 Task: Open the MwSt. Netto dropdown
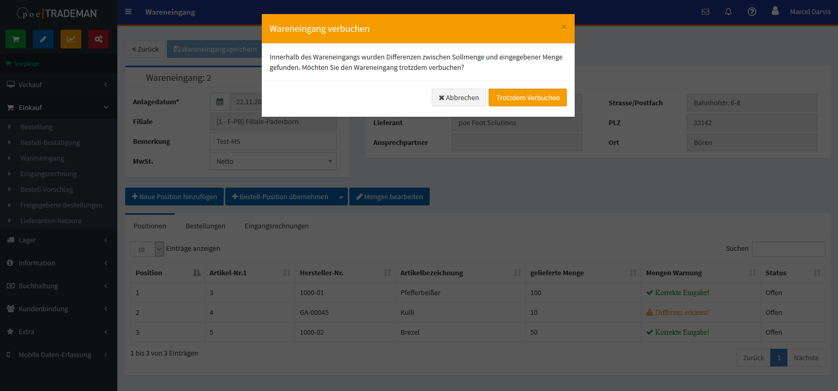[273, 161]
